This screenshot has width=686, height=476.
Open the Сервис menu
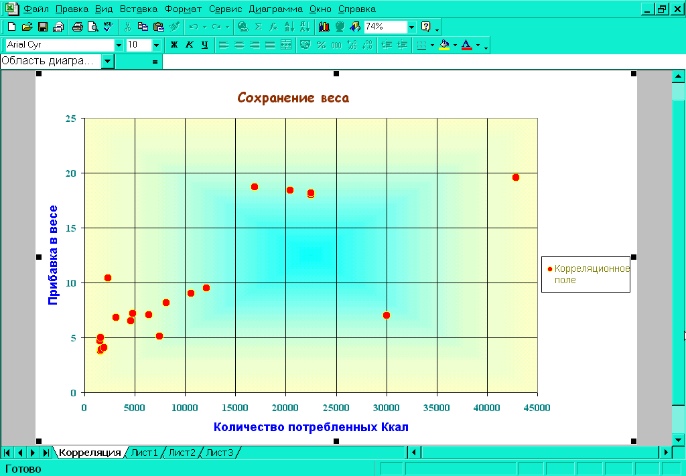click(x=225, y=9)
